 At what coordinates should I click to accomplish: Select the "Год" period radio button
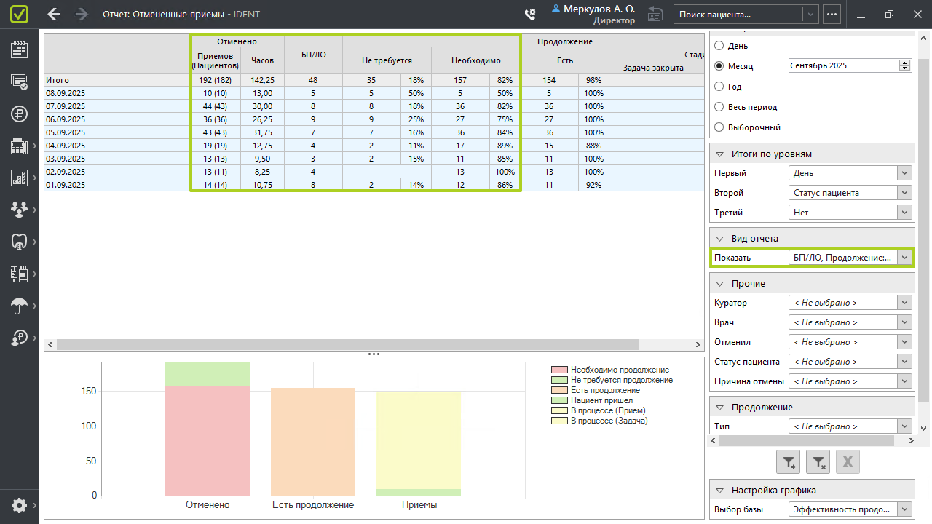click(719, 87)
